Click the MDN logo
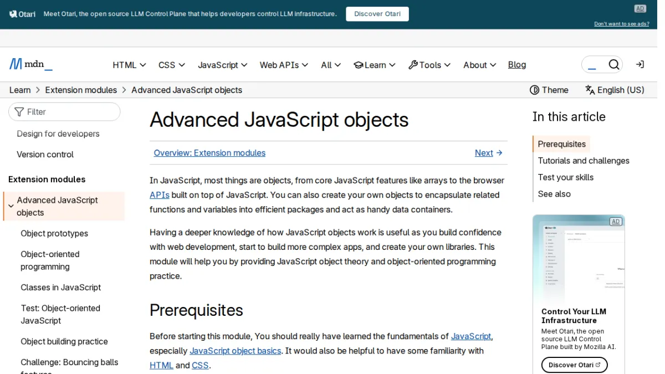This screenshot has width=665, height=374. tap(31, 64)
